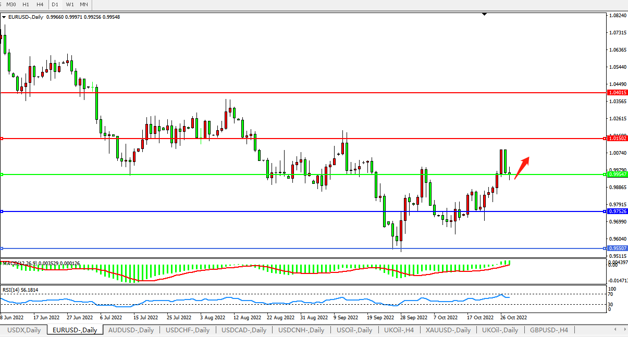Screen dimensions: 628x337
Task: Set chart period to W1
Action: [x=69, y=4]
